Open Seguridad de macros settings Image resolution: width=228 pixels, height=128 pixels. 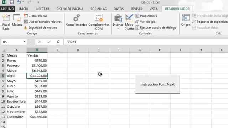40,28
